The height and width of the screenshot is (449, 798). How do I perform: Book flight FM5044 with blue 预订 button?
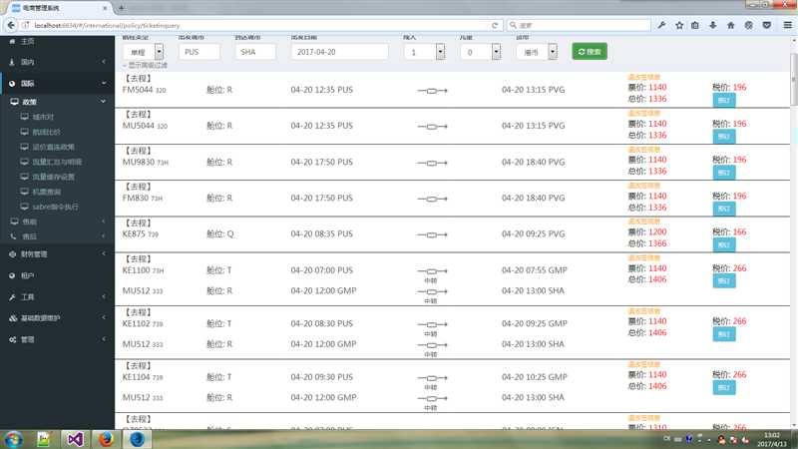724,101
